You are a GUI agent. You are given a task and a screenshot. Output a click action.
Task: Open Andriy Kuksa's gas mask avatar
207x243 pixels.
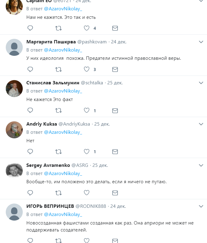pyautogui.click(x=14, y=130)
